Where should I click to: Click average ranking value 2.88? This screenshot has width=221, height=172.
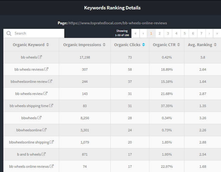[x=203, y=142]
